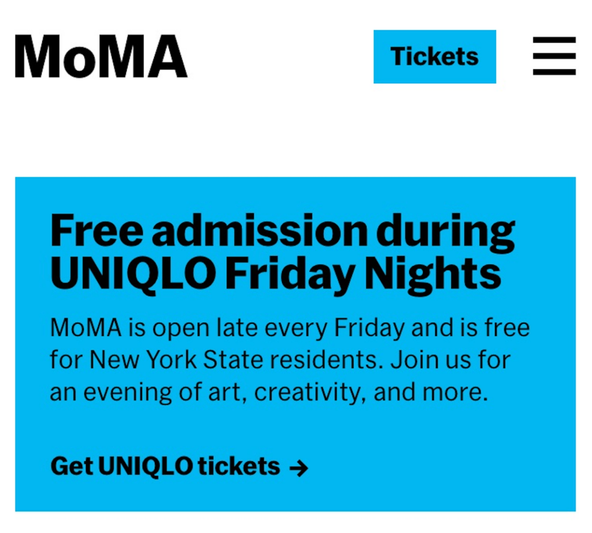
Task: Follow the Get UNIQLO tickets link
Action: (165, 466)
